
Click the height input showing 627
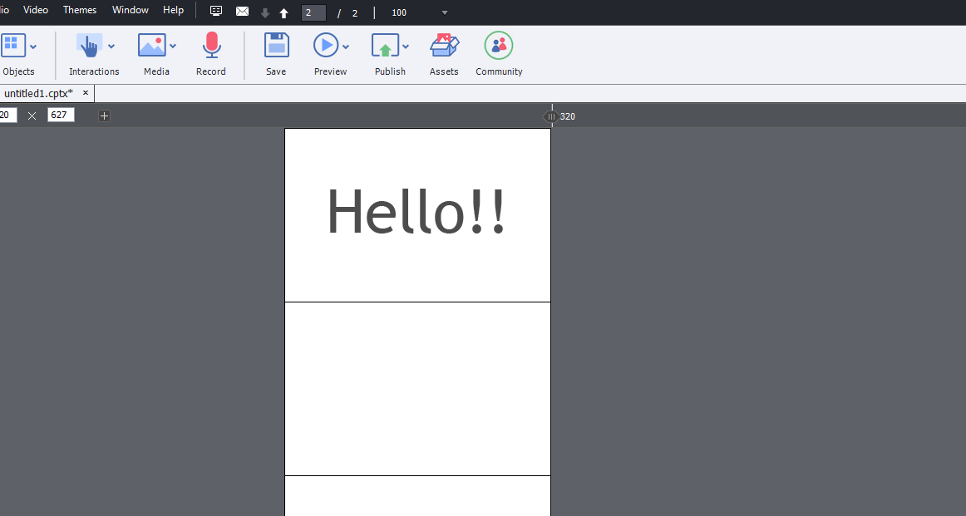pyautogui.click(x=61, y=115)
